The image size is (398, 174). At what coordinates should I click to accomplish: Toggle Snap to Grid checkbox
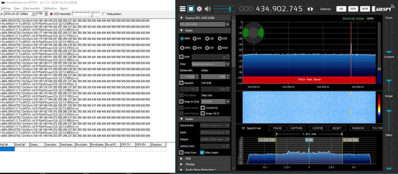pyautogui.click(x=181, y=101)
